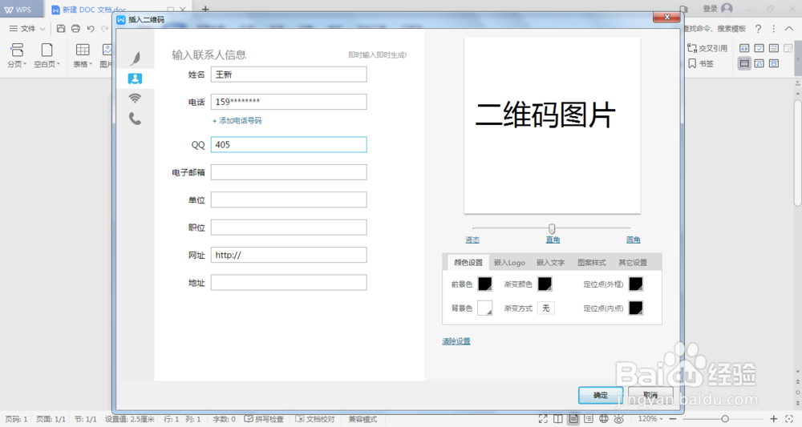The height and width of the screenshot is (427, 802).
Task: Click the fit page icon in status bar
Action: [788, 419]
